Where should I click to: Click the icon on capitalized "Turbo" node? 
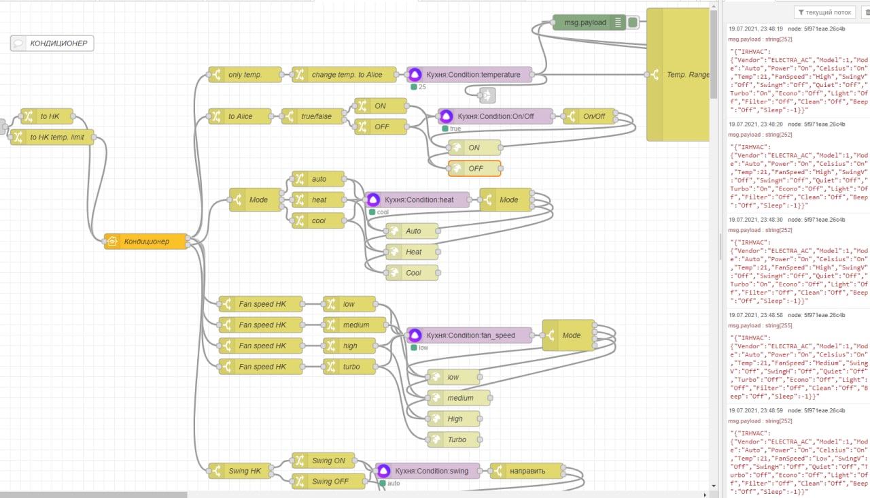click(x=435, y=439)
